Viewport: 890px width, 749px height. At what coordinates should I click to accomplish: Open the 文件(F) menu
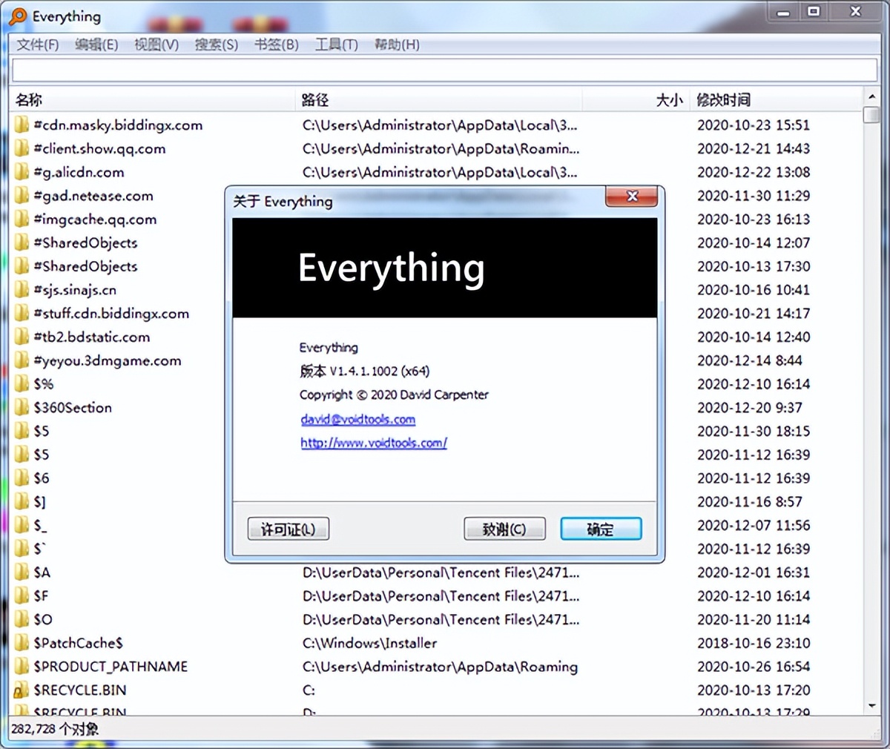click(x=38, y=44)
